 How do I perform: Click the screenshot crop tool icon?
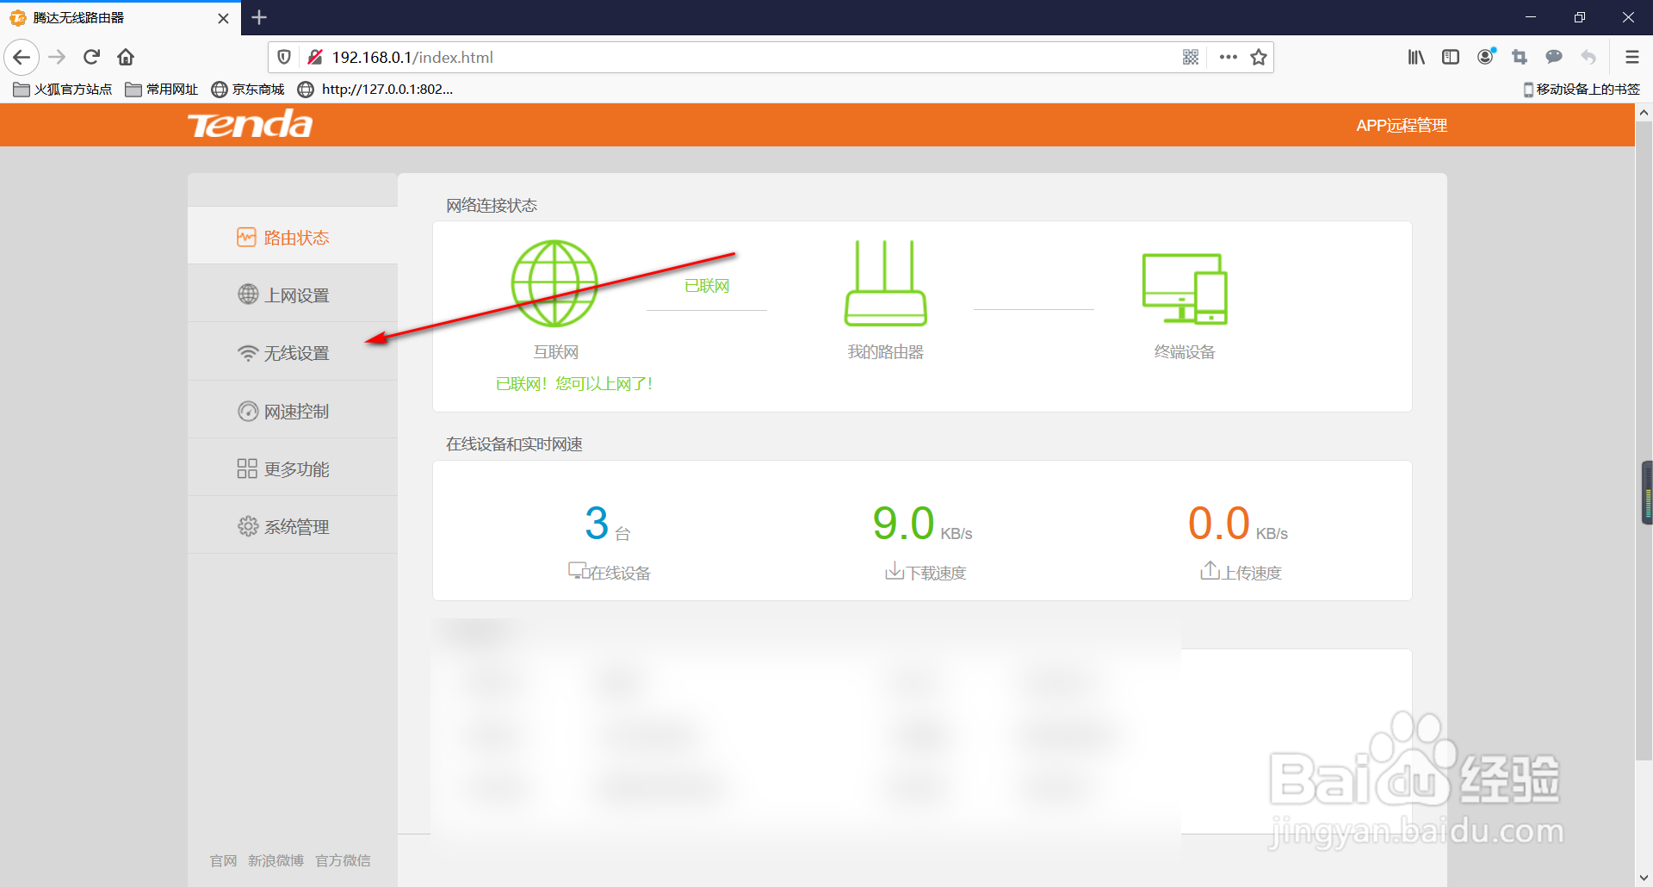[1520, 58]
